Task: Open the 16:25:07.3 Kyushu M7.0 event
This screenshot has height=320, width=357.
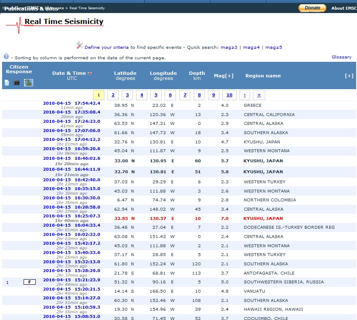Action: 72,216
